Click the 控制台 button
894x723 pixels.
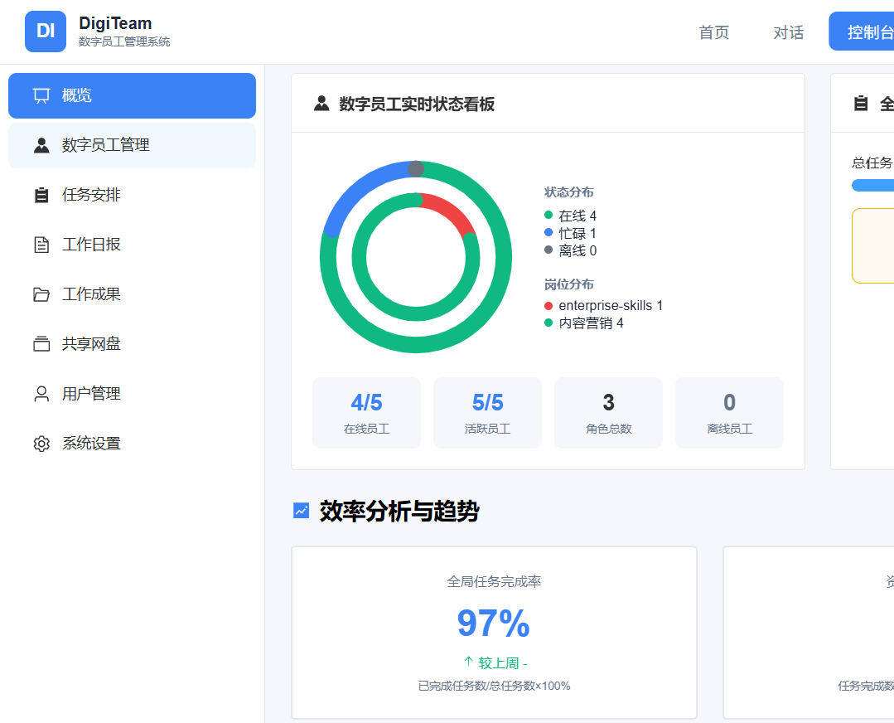coord(870,31)
